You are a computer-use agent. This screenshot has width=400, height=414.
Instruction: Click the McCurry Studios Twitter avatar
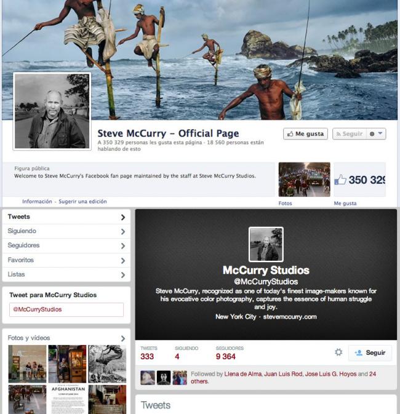point(266,244)
